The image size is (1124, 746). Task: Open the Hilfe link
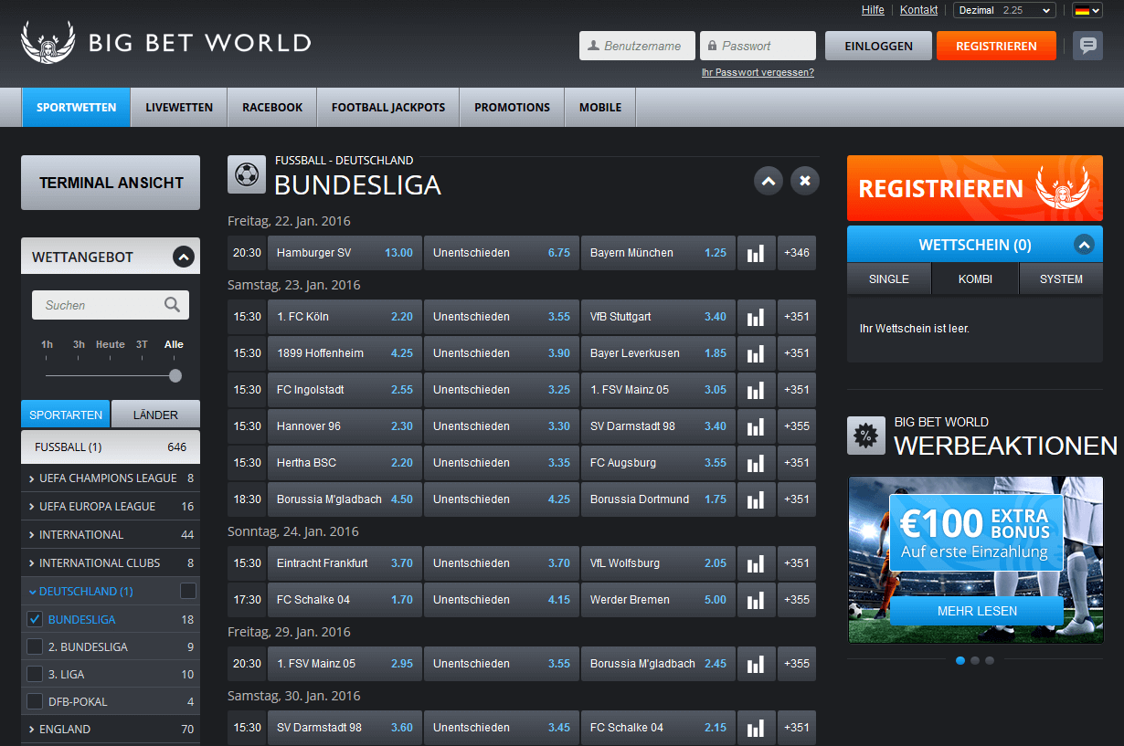tap(873, 10)
